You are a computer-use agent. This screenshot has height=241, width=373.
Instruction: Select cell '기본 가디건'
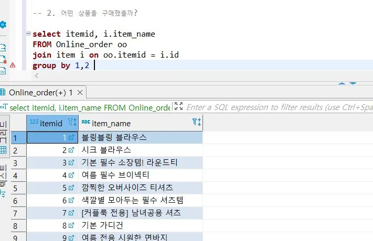tap(141, 225)
